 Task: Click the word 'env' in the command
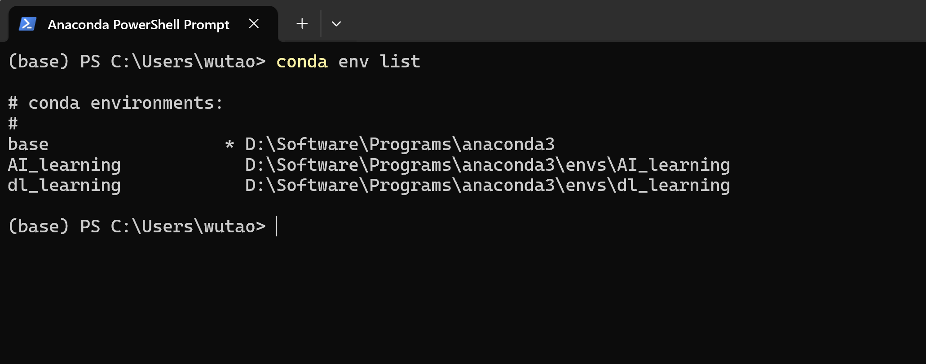pos(353,62)
